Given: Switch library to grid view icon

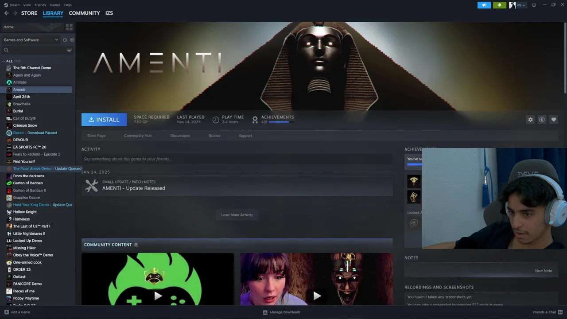Looking at the screenshot, I should [x=69, y=27].
